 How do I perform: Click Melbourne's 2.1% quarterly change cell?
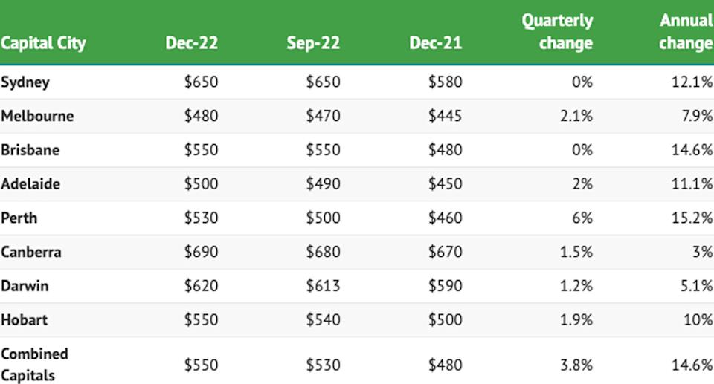pos(578,116)
